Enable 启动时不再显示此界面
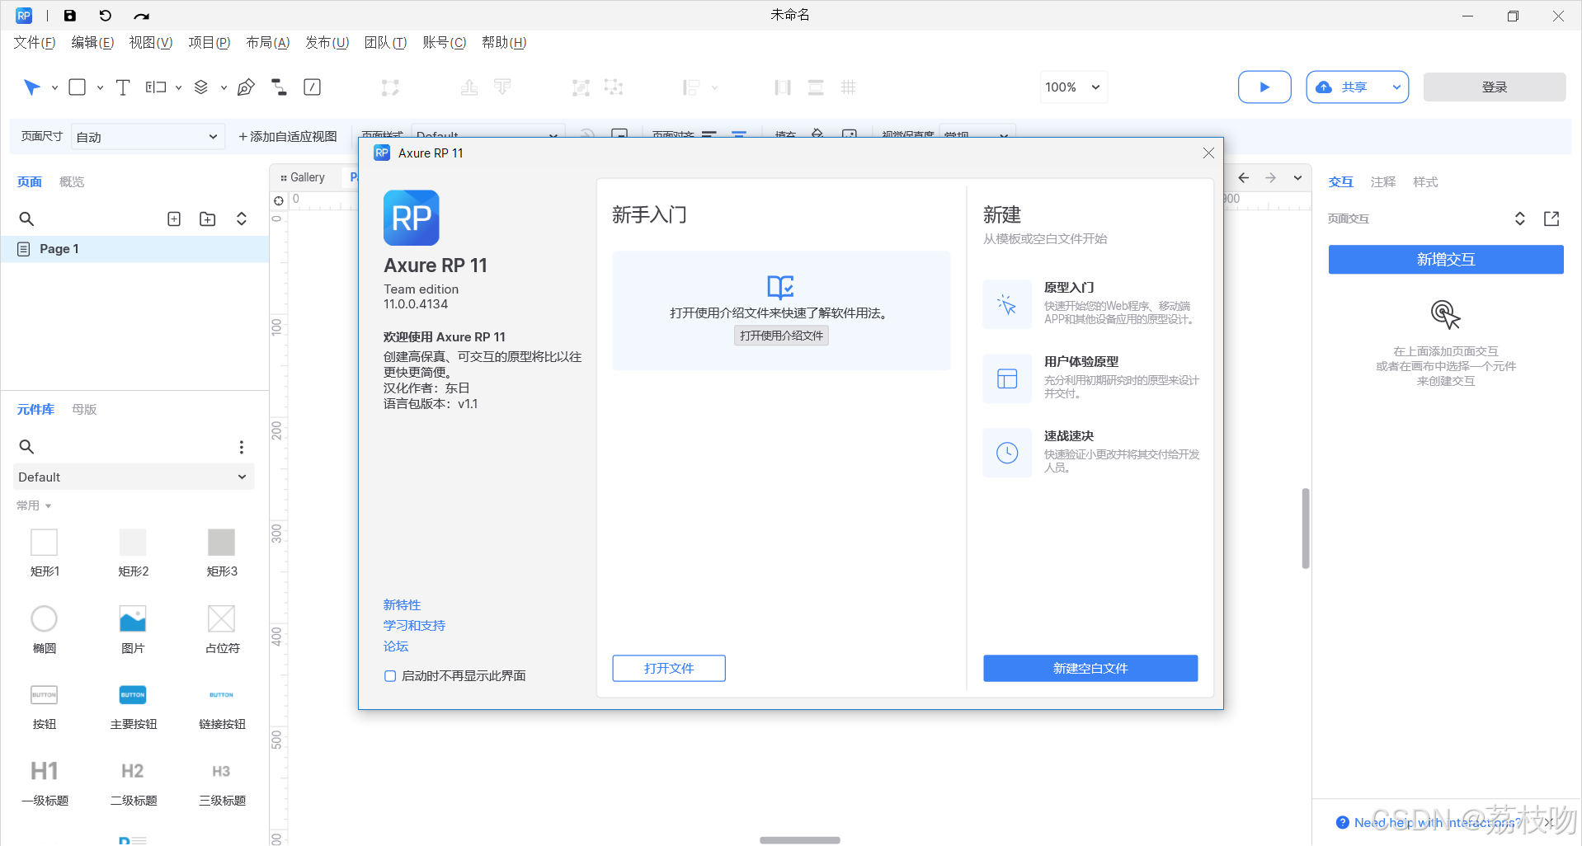 pos(389,675)
